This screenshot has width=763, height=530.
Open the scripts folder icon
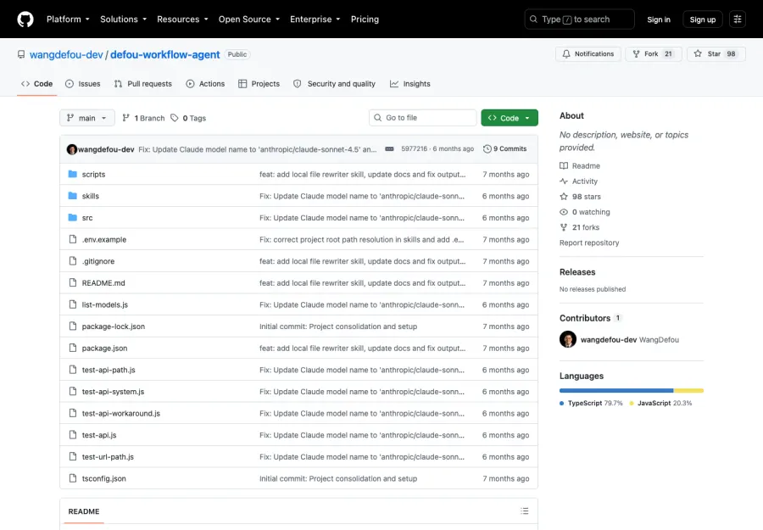pyautogui.click(x=73, y=174)
